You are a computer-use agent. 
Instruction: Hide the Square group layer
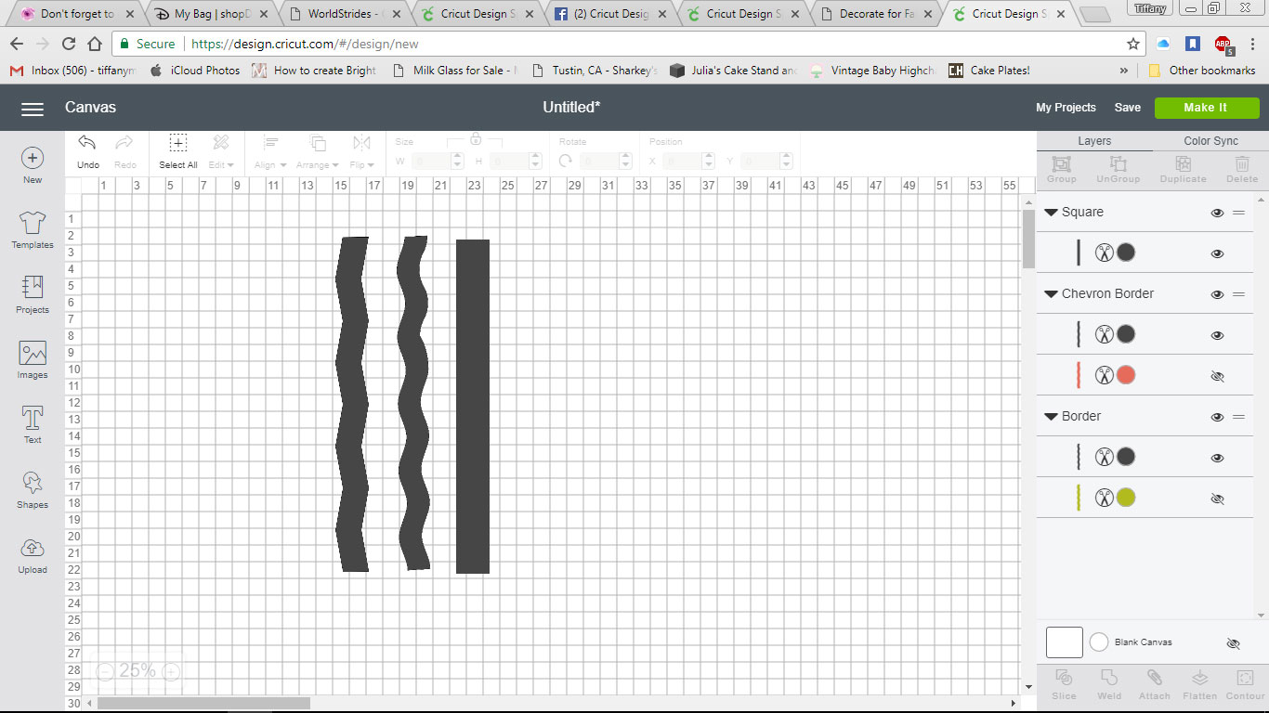click(x=1217, y=213)
